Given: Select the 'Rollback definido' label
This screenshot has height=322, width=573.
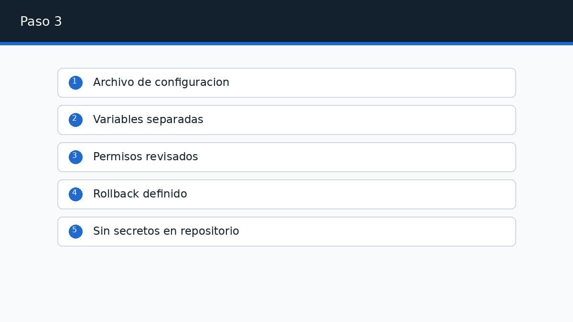Looking at the screenshot, I should [140, 194].
